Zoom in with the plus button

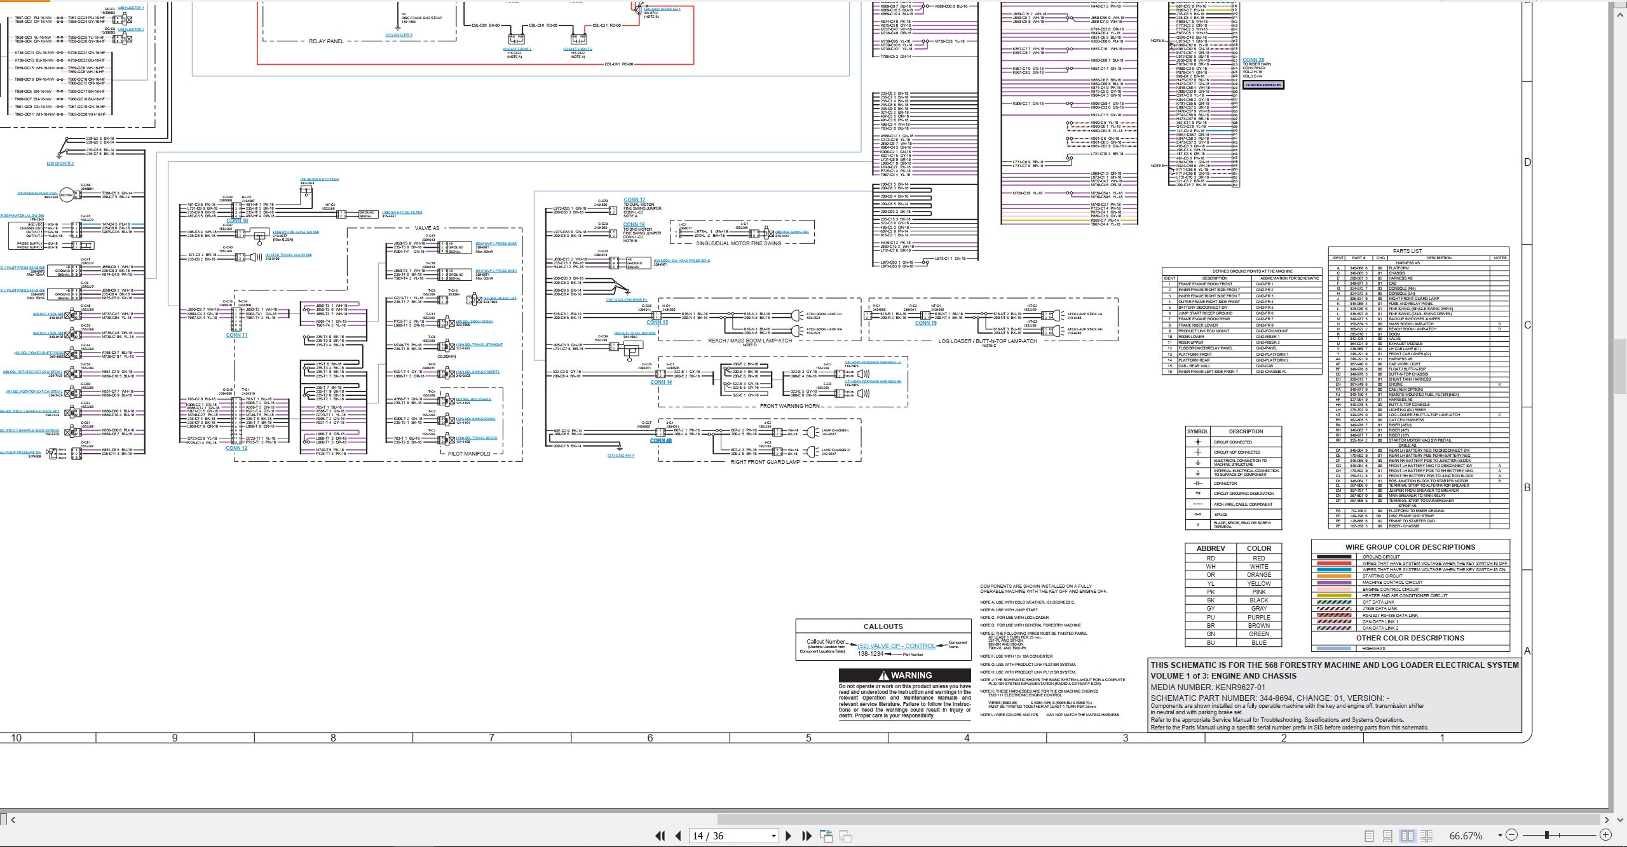coord(1605,835)
